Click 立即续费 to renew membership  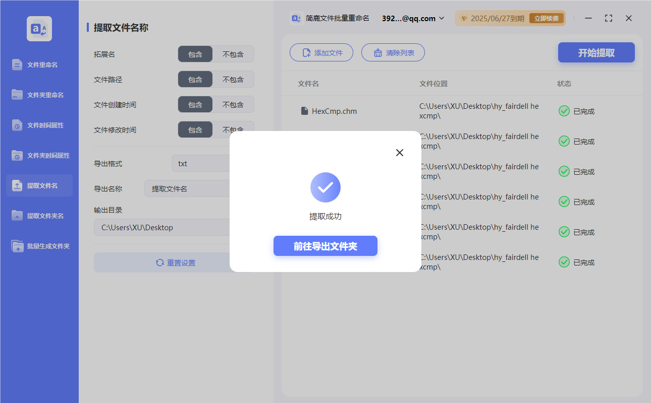tap(546, 18)
